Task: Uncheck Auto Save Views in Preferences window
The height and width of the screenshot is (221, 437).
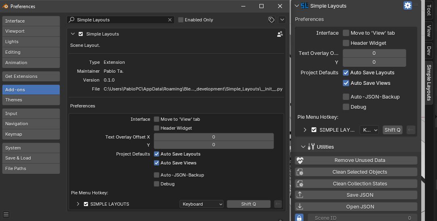Action: (x=157, y=163)
